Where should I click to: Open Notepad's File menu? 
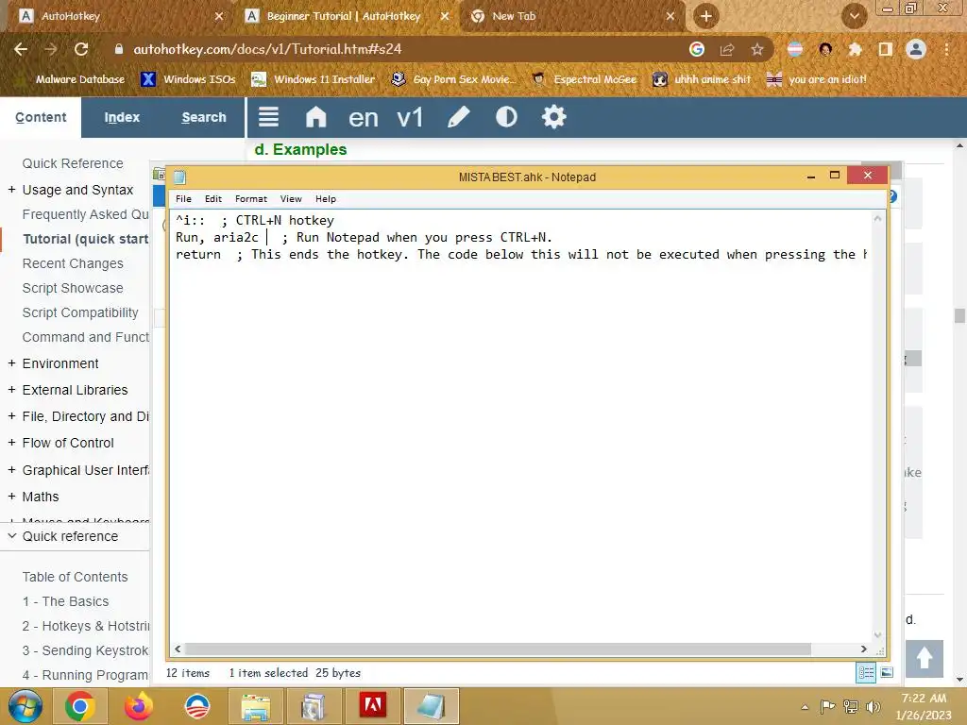pyautogui.click(x=184, y=198)
